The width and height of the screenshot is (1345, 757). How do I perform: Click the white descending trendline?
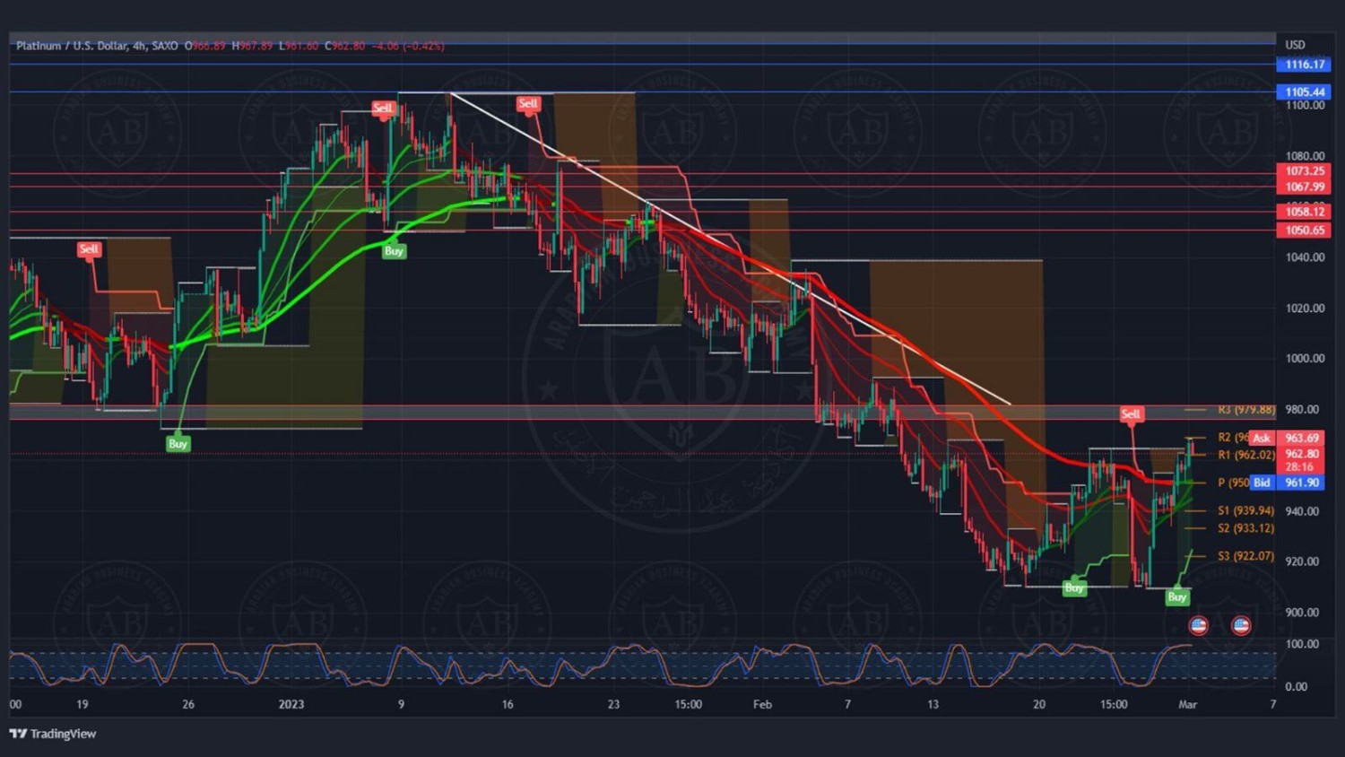[x=731, y=248]
